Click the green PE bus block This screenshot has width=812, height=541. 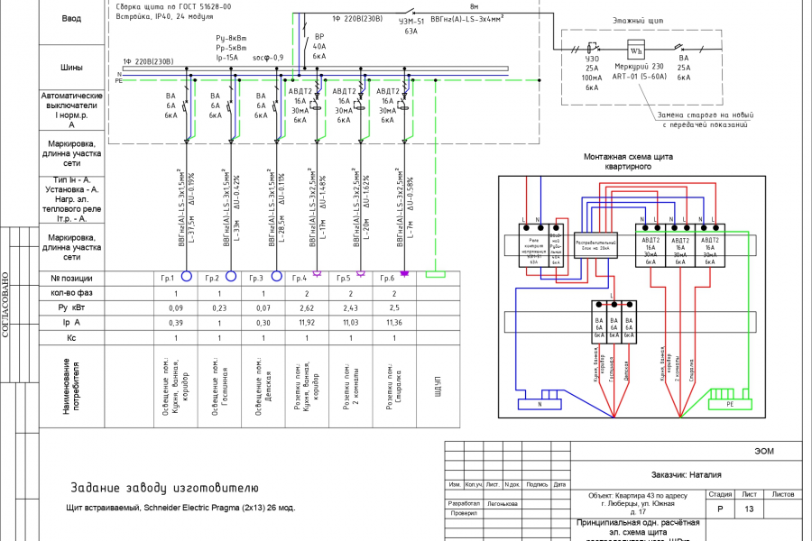pos(730,404)
